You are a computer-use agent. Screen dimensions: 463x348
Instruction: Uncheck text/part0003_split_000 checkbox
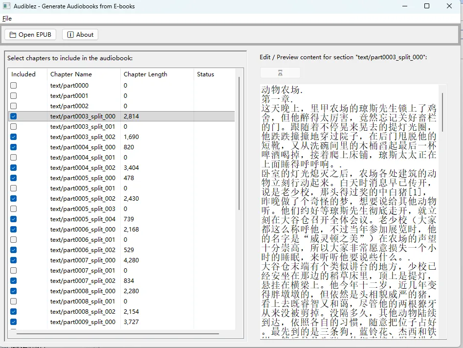click(13, 116)
